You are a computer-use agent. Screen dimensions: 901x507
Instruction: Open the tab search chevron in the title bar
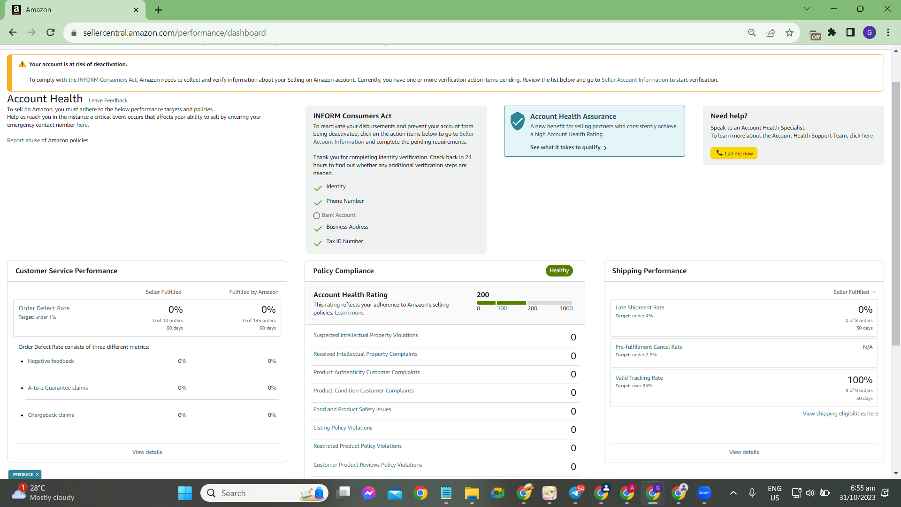(807, 9)
